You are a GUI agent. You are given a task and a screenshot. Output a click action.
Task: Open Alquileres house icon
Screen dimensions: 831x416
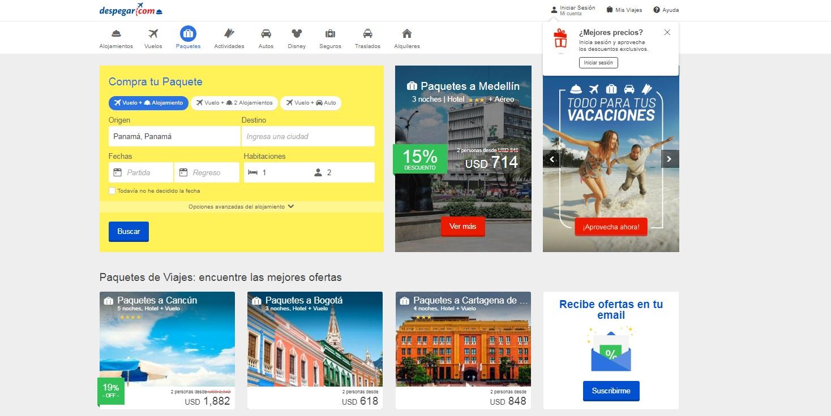[406, 34]
